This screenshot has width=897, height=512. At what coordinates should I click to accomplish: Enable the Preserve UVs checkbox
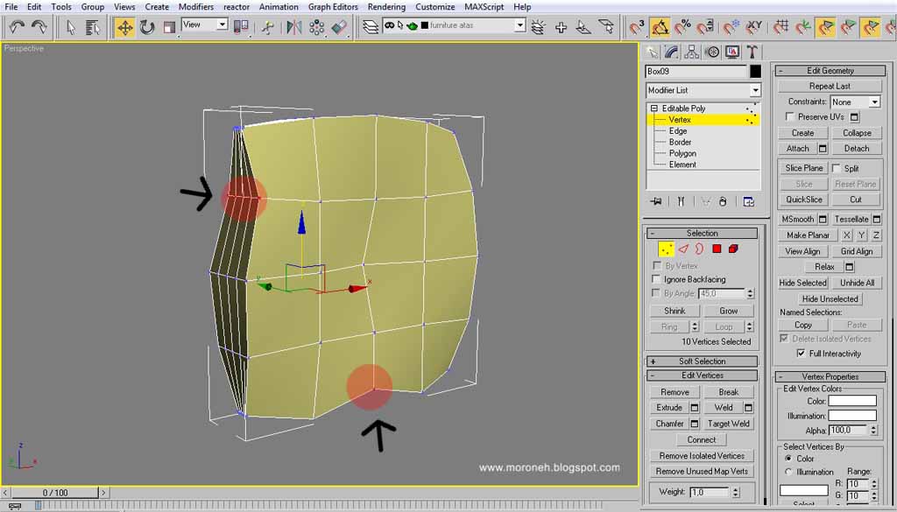(790, 116)
